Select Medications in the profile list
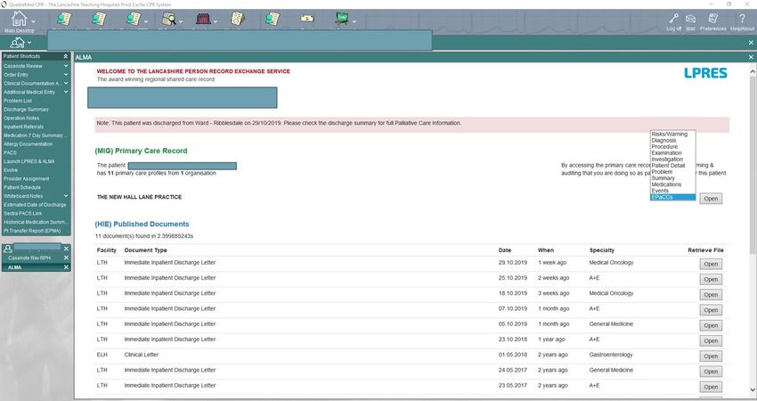Image resolution: width=757 pixels, height=401 pixels. 672,184
